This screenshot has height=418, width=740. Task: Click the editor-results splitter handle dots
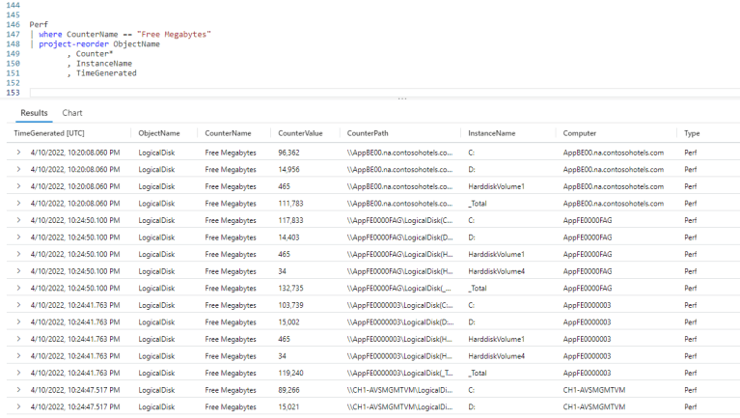402,98
